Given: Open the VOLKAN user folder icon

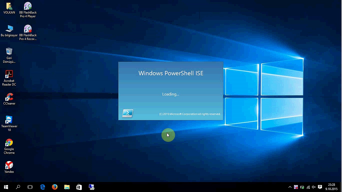Looking at the screenshot, I should (x=9, y=8).
